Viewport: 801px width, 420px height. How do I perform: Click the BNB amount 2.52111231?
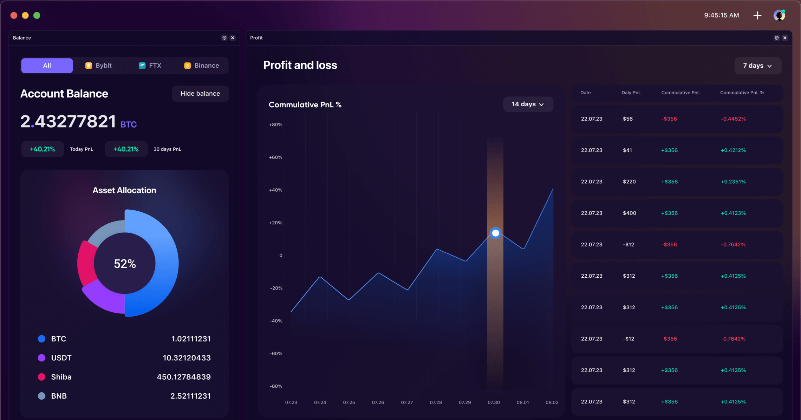190,396
